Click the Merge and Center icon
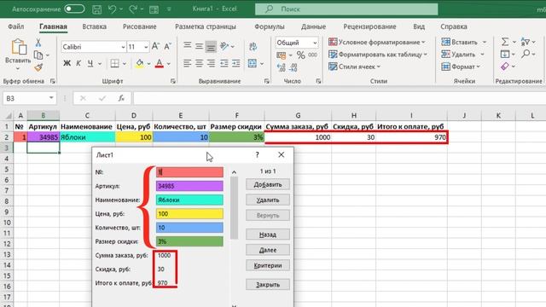This screenshot has width=546, height=307. tap(253, 63)
